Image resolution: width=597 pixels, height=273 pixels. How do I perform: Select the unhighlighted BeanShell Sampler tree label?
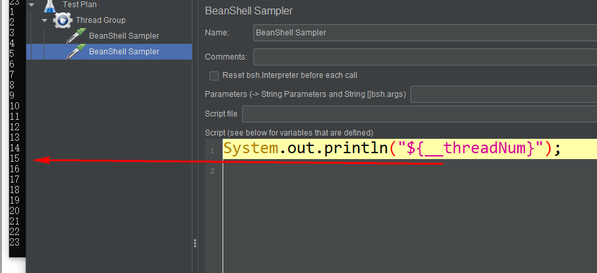point(124,36)
